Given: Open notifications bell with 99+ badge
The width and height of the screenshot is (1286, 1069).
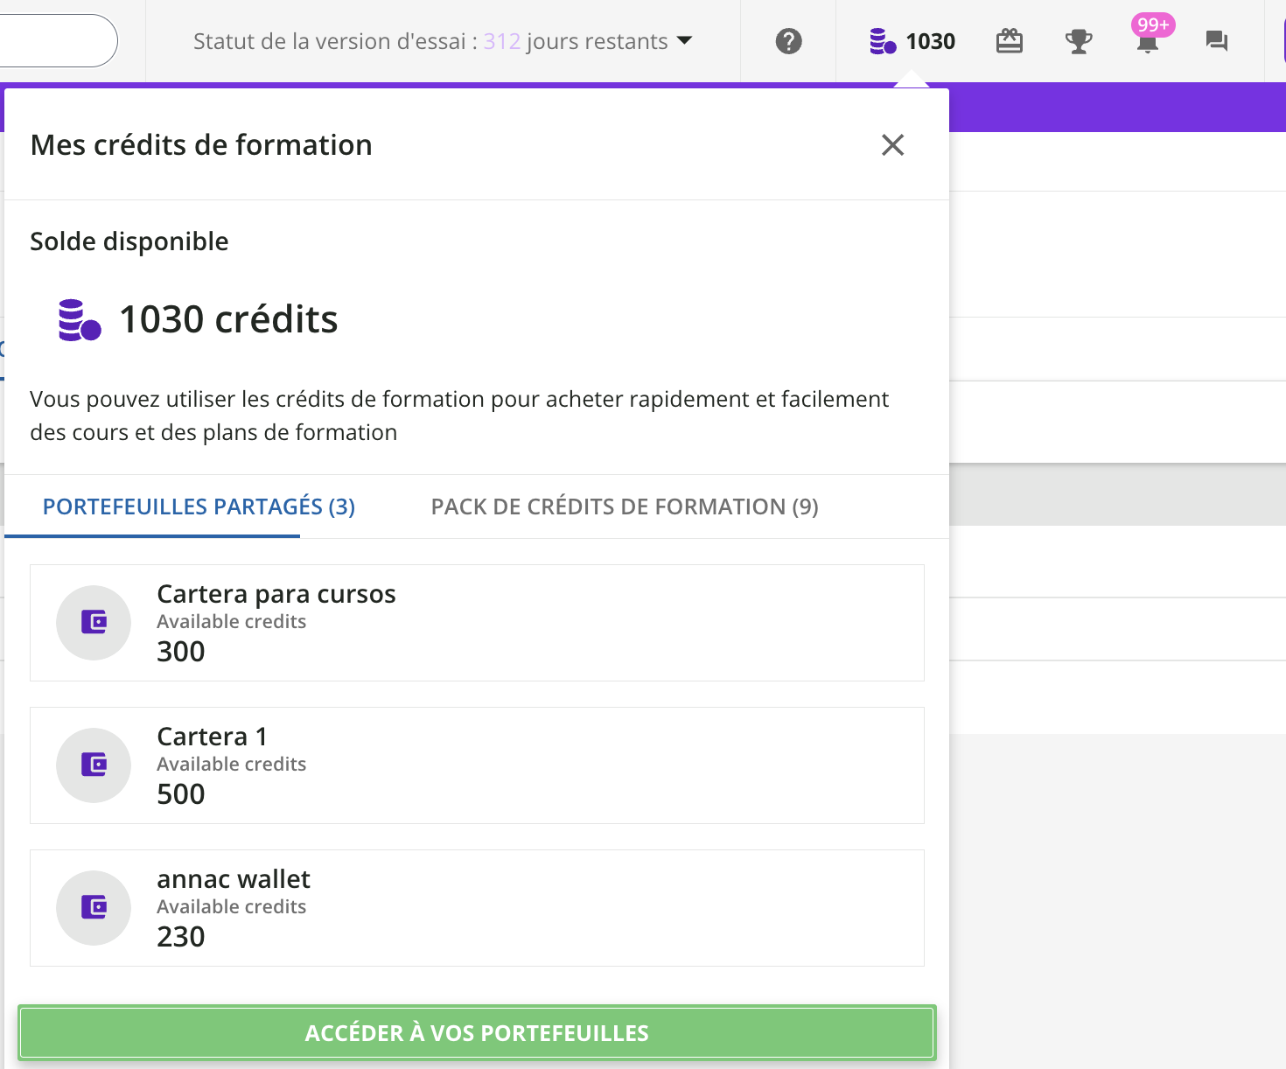Looking at the screenshot, I should point(1148,41).
